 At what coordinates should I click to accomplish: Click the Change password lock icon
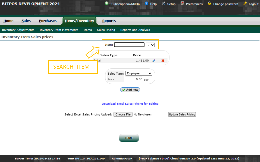tap(209, 3)
